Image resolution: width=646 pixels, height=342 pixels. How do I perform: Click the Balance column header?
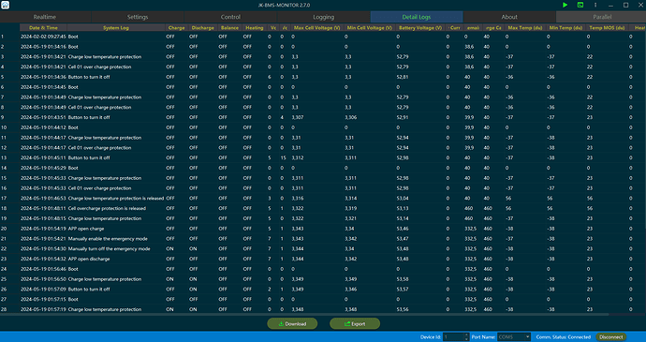click(229, 27)
